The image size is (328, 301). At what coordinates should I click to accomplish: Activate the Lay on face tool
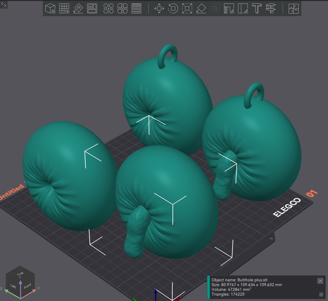(x=201, y=9)
